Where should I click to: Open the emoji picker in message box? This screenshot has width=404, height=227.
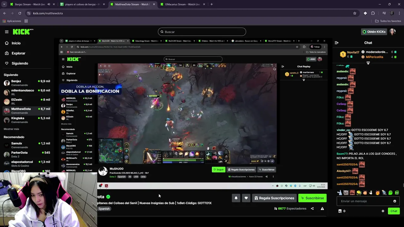(395, 201)
